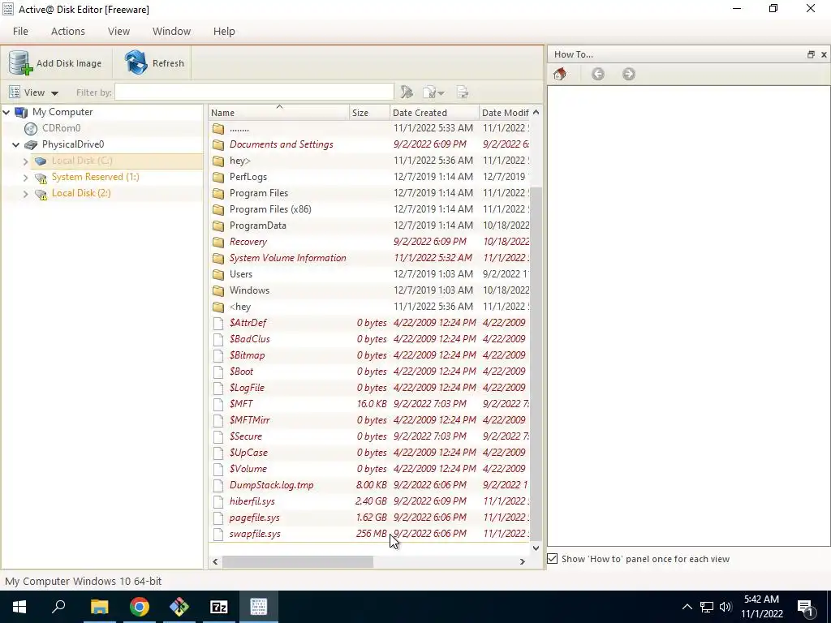Screen dimensions: 831x623
Task: Expand the System Reserved (1:) node
Action: pyautogui.click(x=25, y=178)
